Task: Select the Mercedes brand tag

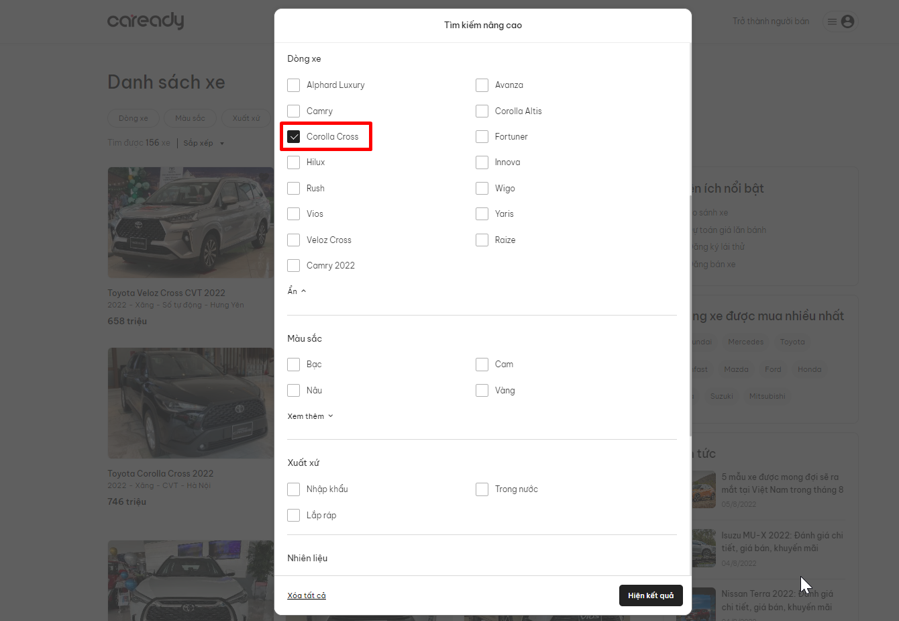Action: point(746,342)
